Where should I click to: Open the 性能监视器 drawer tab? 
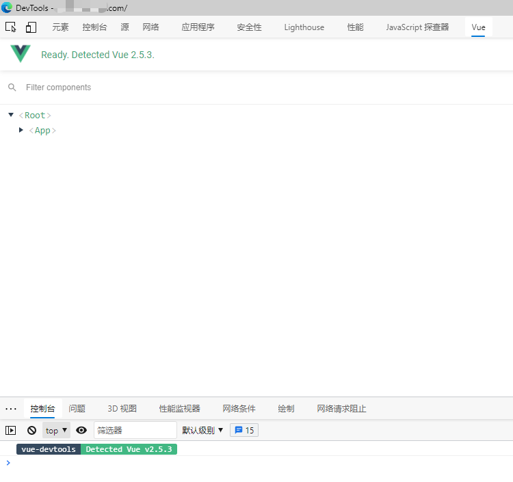[180, 409]
